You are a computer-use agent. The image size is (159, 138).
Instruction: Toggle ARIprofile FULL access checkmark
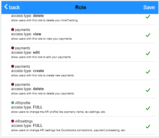(148, 108)
